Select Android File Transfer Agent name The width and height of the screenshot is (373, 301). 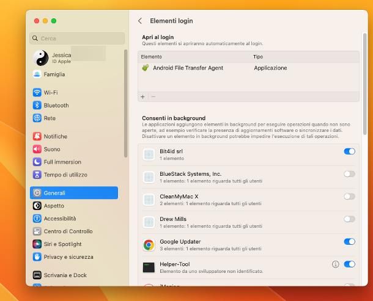point(188,68)
